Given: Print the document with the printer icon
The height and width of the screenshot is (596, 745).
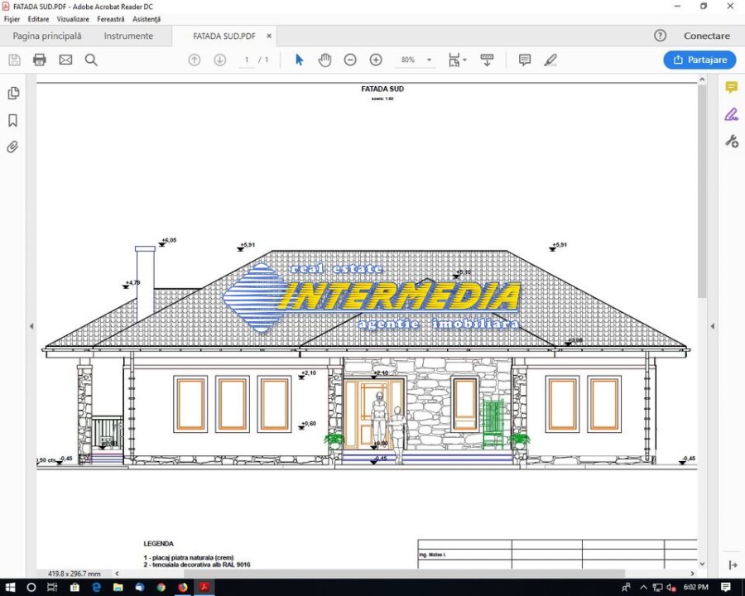Looking at the screenshot, I should point(40,60).
